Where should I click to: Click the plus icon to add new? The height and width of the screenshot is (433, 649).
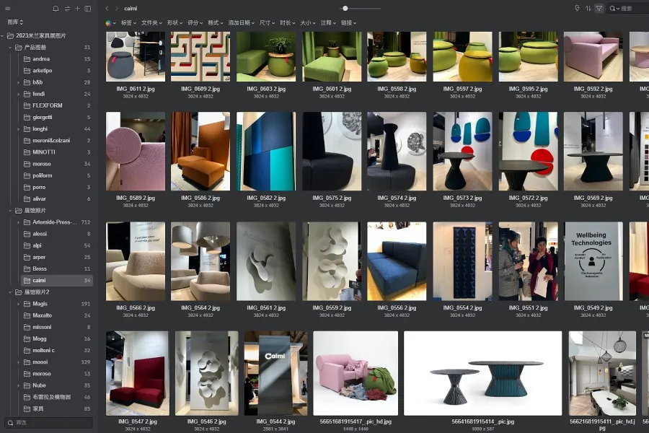point(77,8)
